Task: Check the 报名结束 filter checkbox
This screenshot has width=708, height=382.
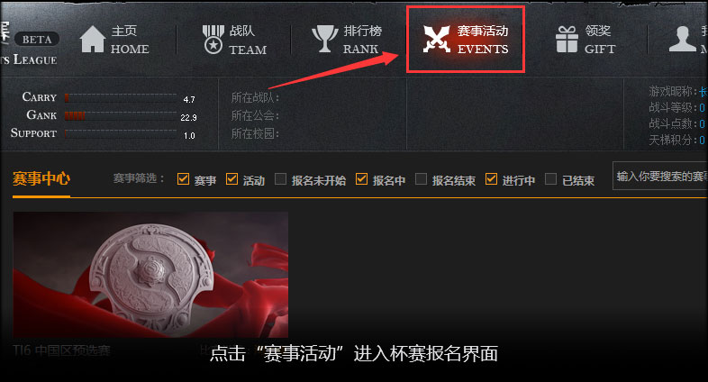Action: point(421,178)
